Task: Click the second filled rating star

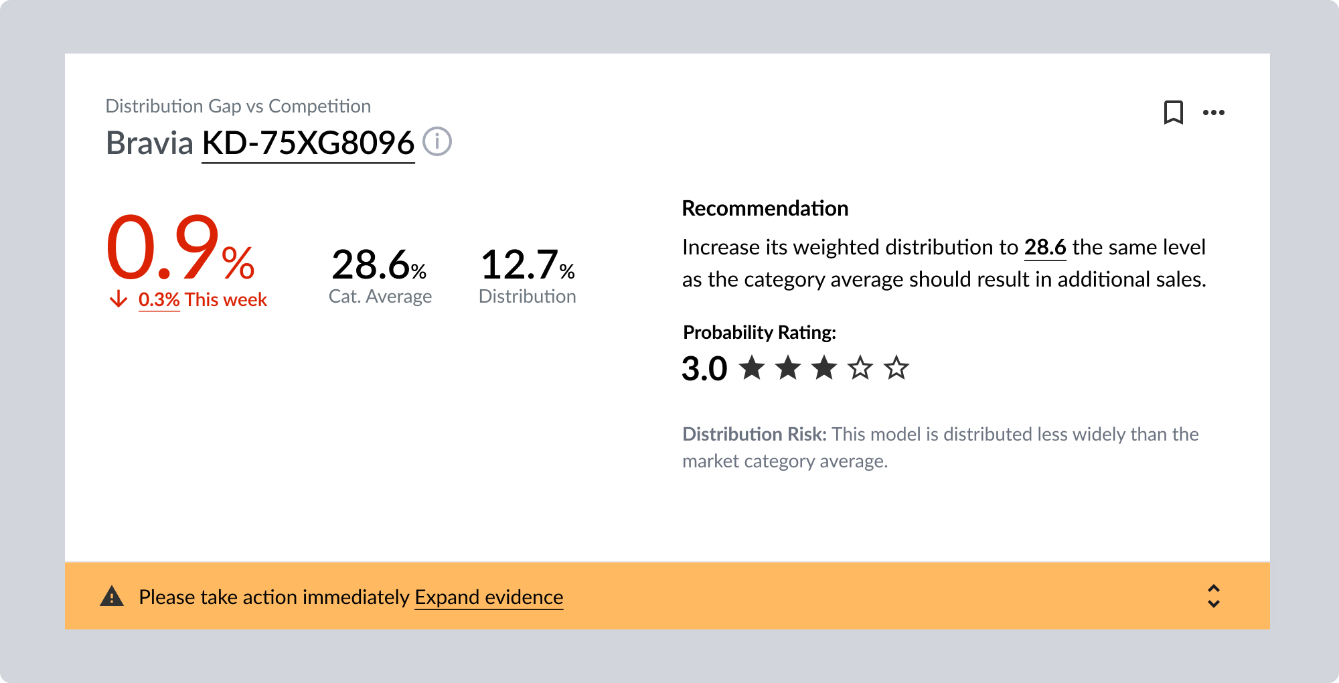Action: click(788, 368)
